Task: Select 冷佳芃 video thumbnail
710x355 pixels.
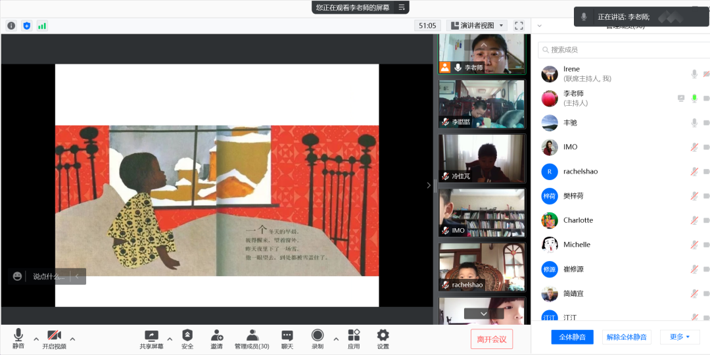Action: 483,158
